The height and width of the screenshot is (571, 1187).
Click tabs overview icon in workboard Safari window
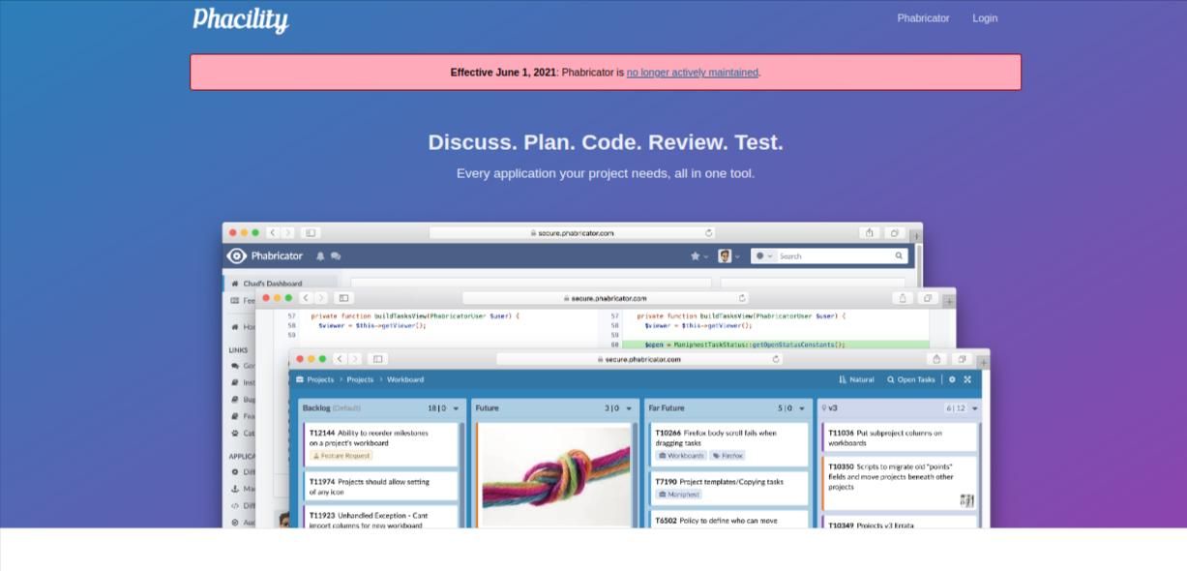point(962,359)
